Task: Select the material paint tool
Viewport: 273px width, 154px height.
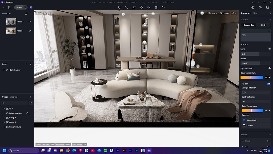Action: [x=156, y=7]
